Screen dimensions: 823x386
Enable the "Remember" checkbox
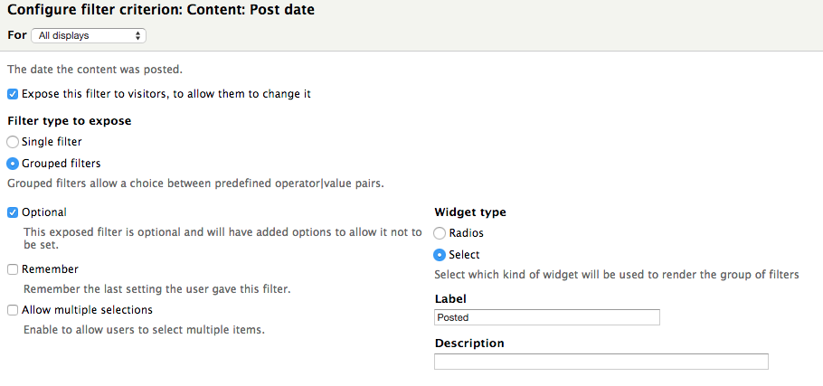[13, 269]
